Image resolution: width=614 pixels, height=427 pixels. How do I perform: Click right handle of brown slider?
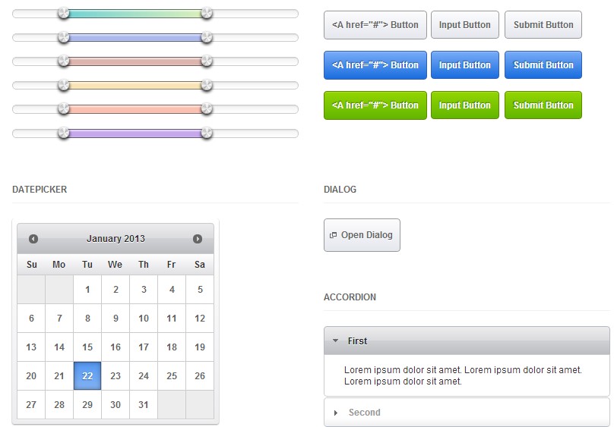pos(207,61)
